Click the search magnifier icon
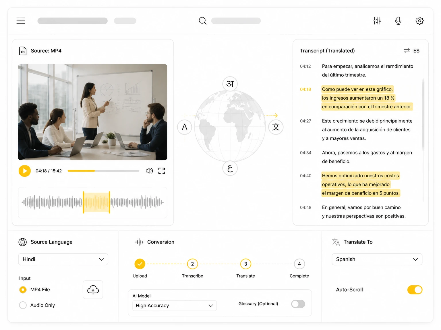Image resolution: width=441 pixels, height=330 pixels. pyautogui.click(x=202, y=21)
